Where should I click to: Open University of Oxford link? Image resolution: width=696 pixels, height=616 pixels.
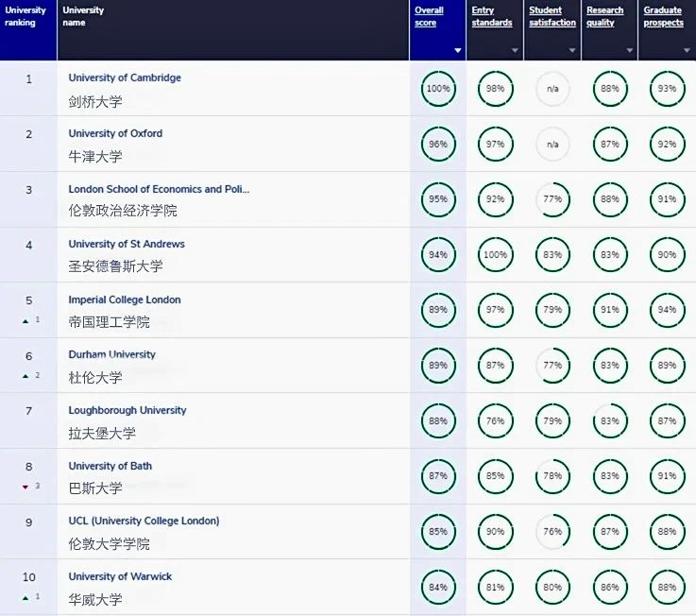tap(115, 133)
